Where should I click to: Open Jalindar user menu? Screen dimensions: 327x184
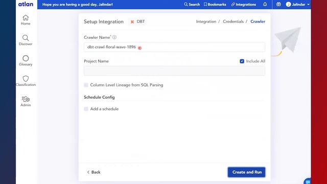[x=297, y=5]
